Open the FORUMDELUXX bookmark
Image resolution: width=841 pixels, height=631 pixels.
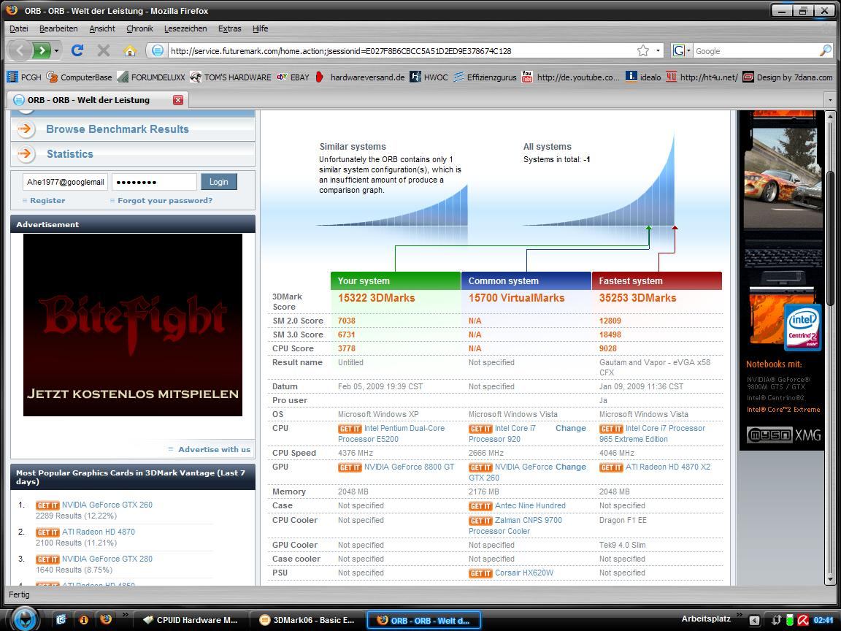[151, 77]
